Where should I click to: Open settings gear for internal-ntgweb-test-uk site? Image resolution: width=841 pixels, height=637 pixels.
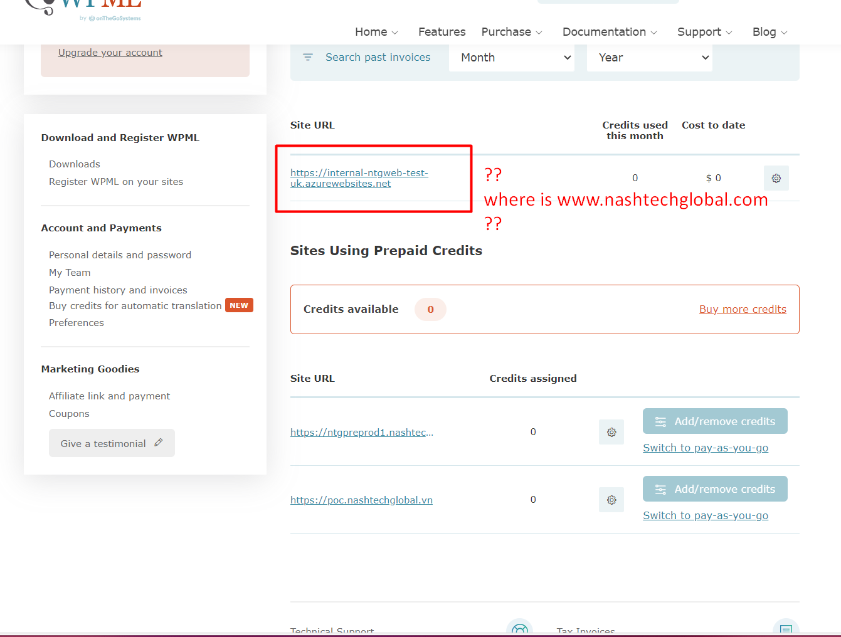tap(776, 178)
